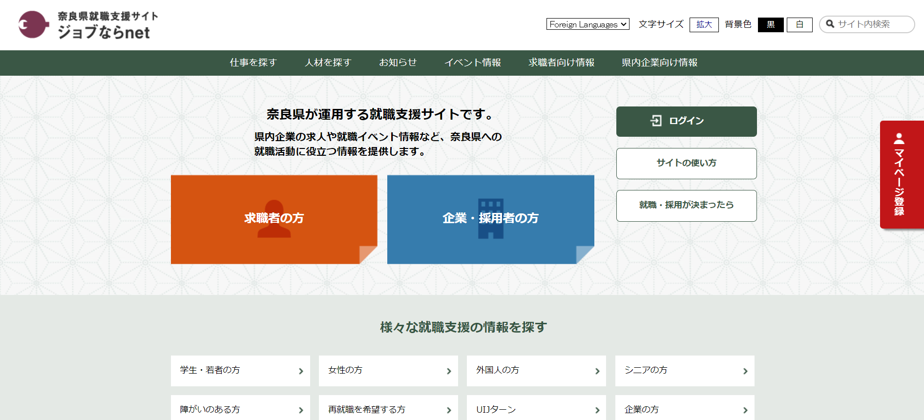
Task: Click the login arrow icon
Action: 656,121
